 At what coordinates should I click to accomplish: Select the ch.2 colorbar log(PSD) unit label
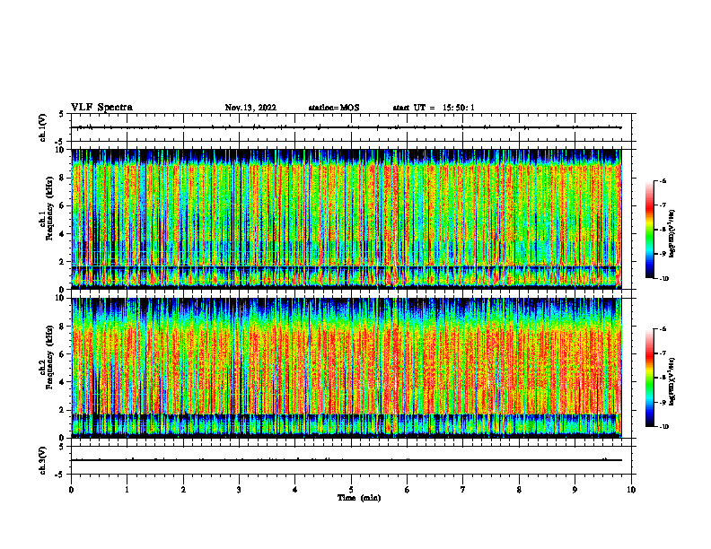(672, 381)
